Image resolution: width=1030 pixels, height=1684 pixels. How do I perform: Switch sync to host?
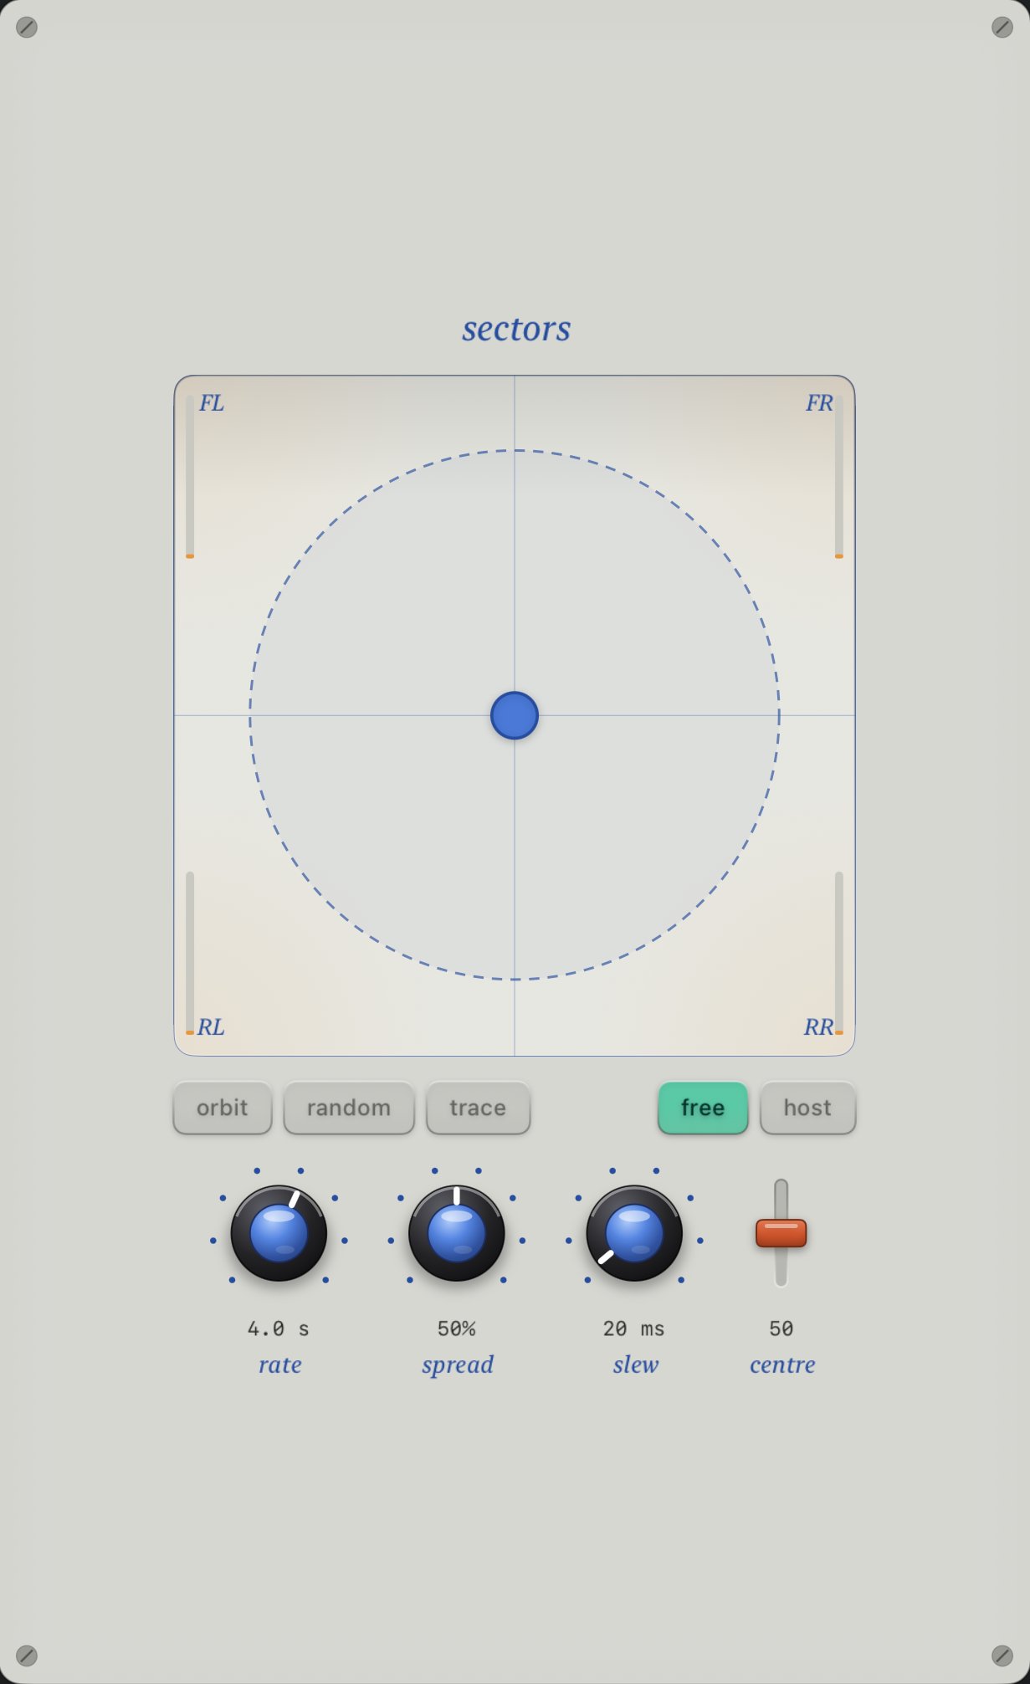[x=807, y=1108]
